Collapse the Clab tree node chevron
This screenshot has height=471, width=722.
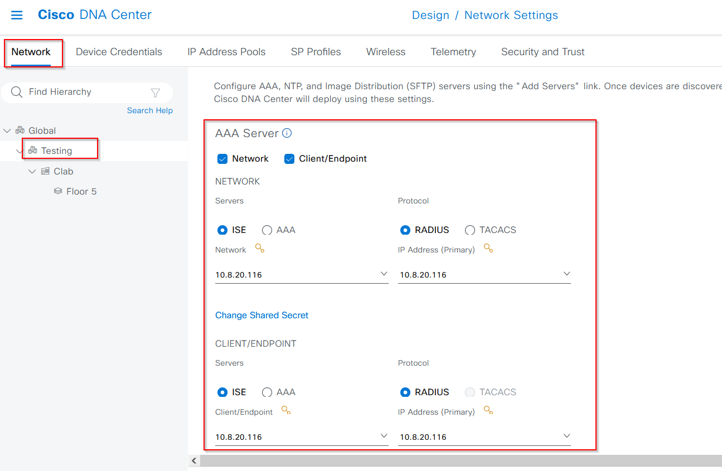(32, 171)
